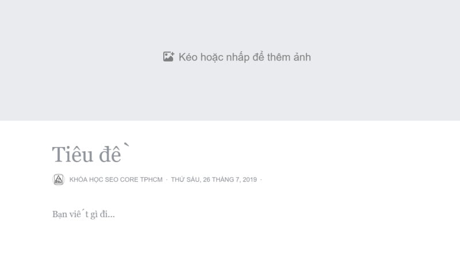Click the add photo icon

point(168,57)
